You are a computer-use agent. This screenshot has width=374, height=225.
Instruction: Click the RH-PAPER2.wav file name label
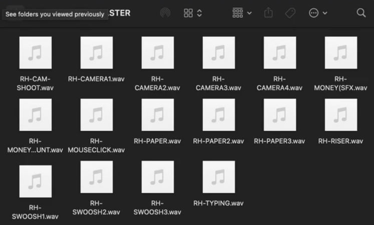[x=218, y=141]
